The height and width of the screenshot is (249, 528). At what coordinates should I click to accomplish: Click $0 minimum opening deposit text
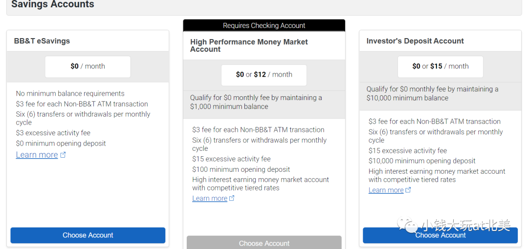coord(61,144)
